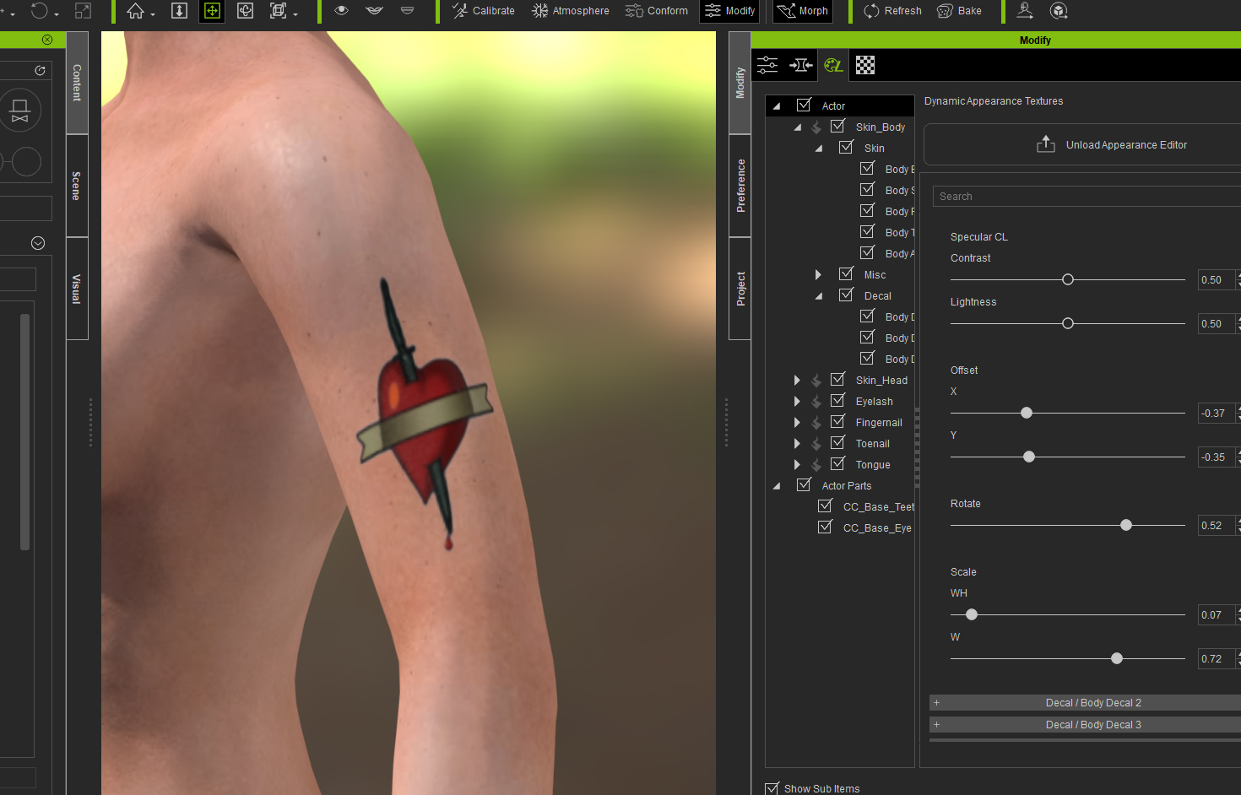Screen dimensions: 1241x795
Task: Open the Appearance palette tab icon
Action: pos(833,65)
